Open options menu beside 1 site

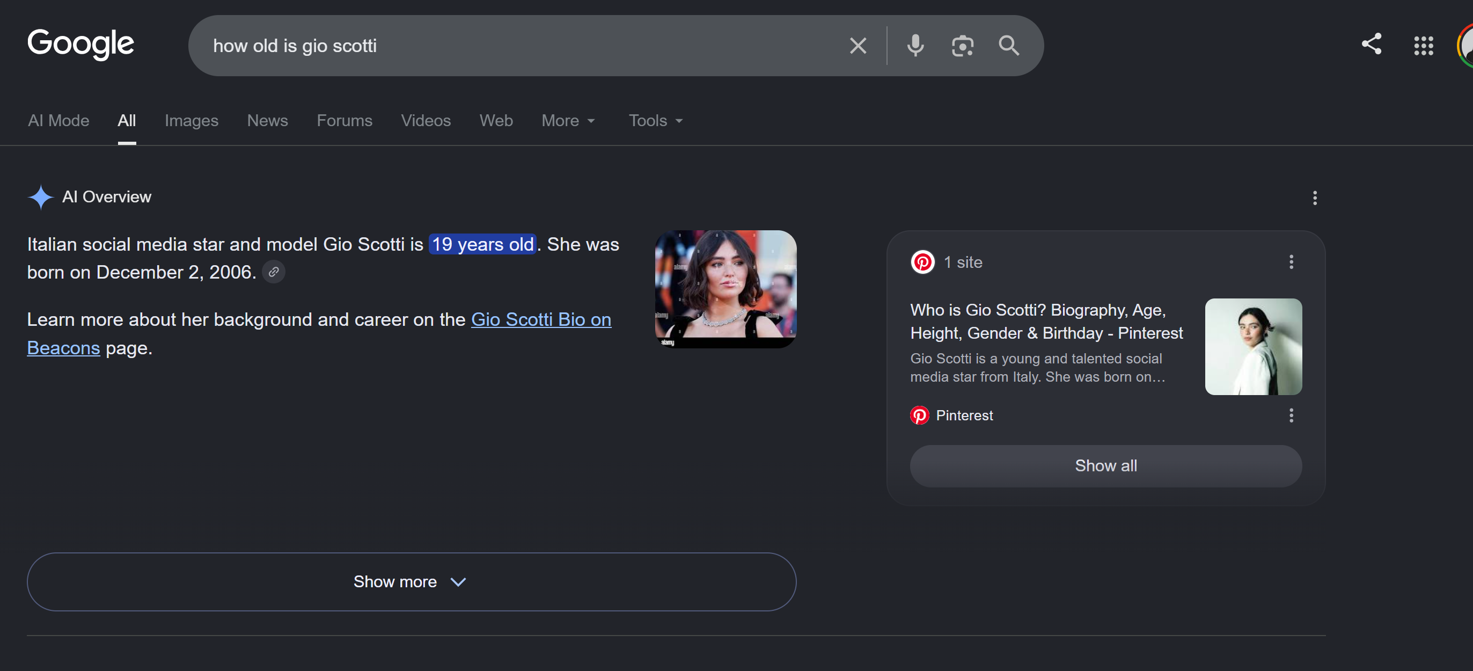coord(1291,262)
